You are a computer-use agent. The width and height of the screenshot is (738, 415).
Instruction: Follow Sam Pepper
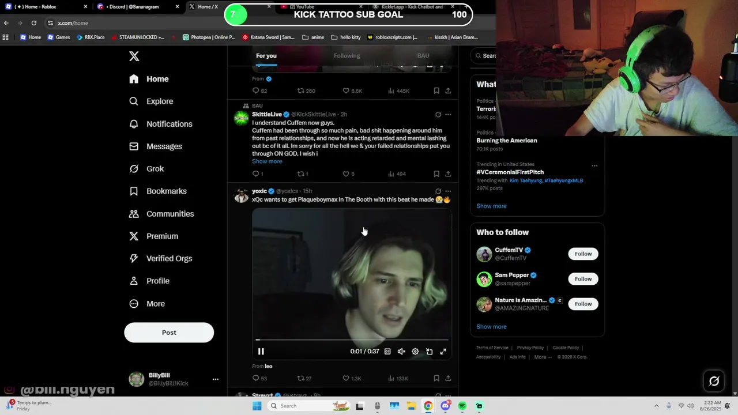pyautogui.click(x=583, y=279)
